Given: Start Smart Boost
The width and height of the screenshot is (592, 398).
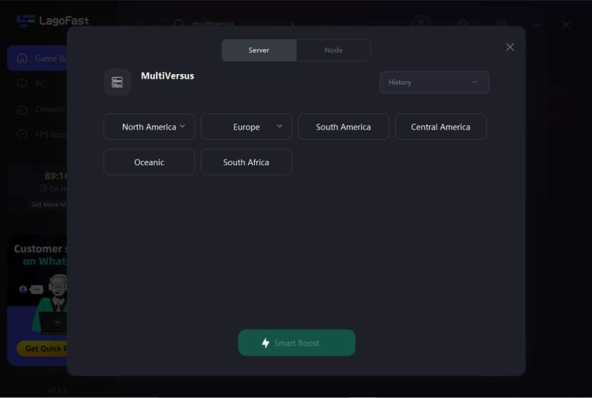Looking at the screenshot, I should (297, 343).
